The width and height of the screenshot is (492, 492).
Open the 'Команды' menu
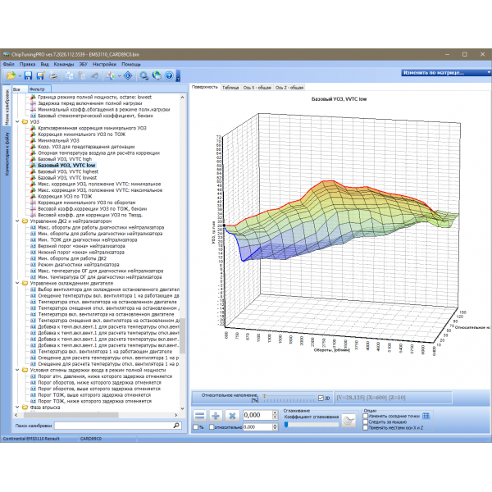64,63
